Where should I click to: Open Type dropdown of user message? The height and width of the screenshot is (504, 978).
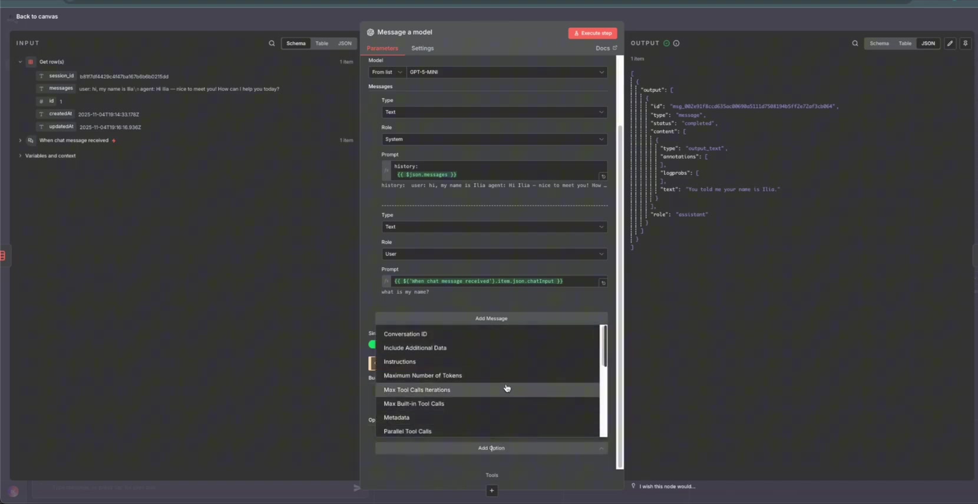click(x=494, y=227)
